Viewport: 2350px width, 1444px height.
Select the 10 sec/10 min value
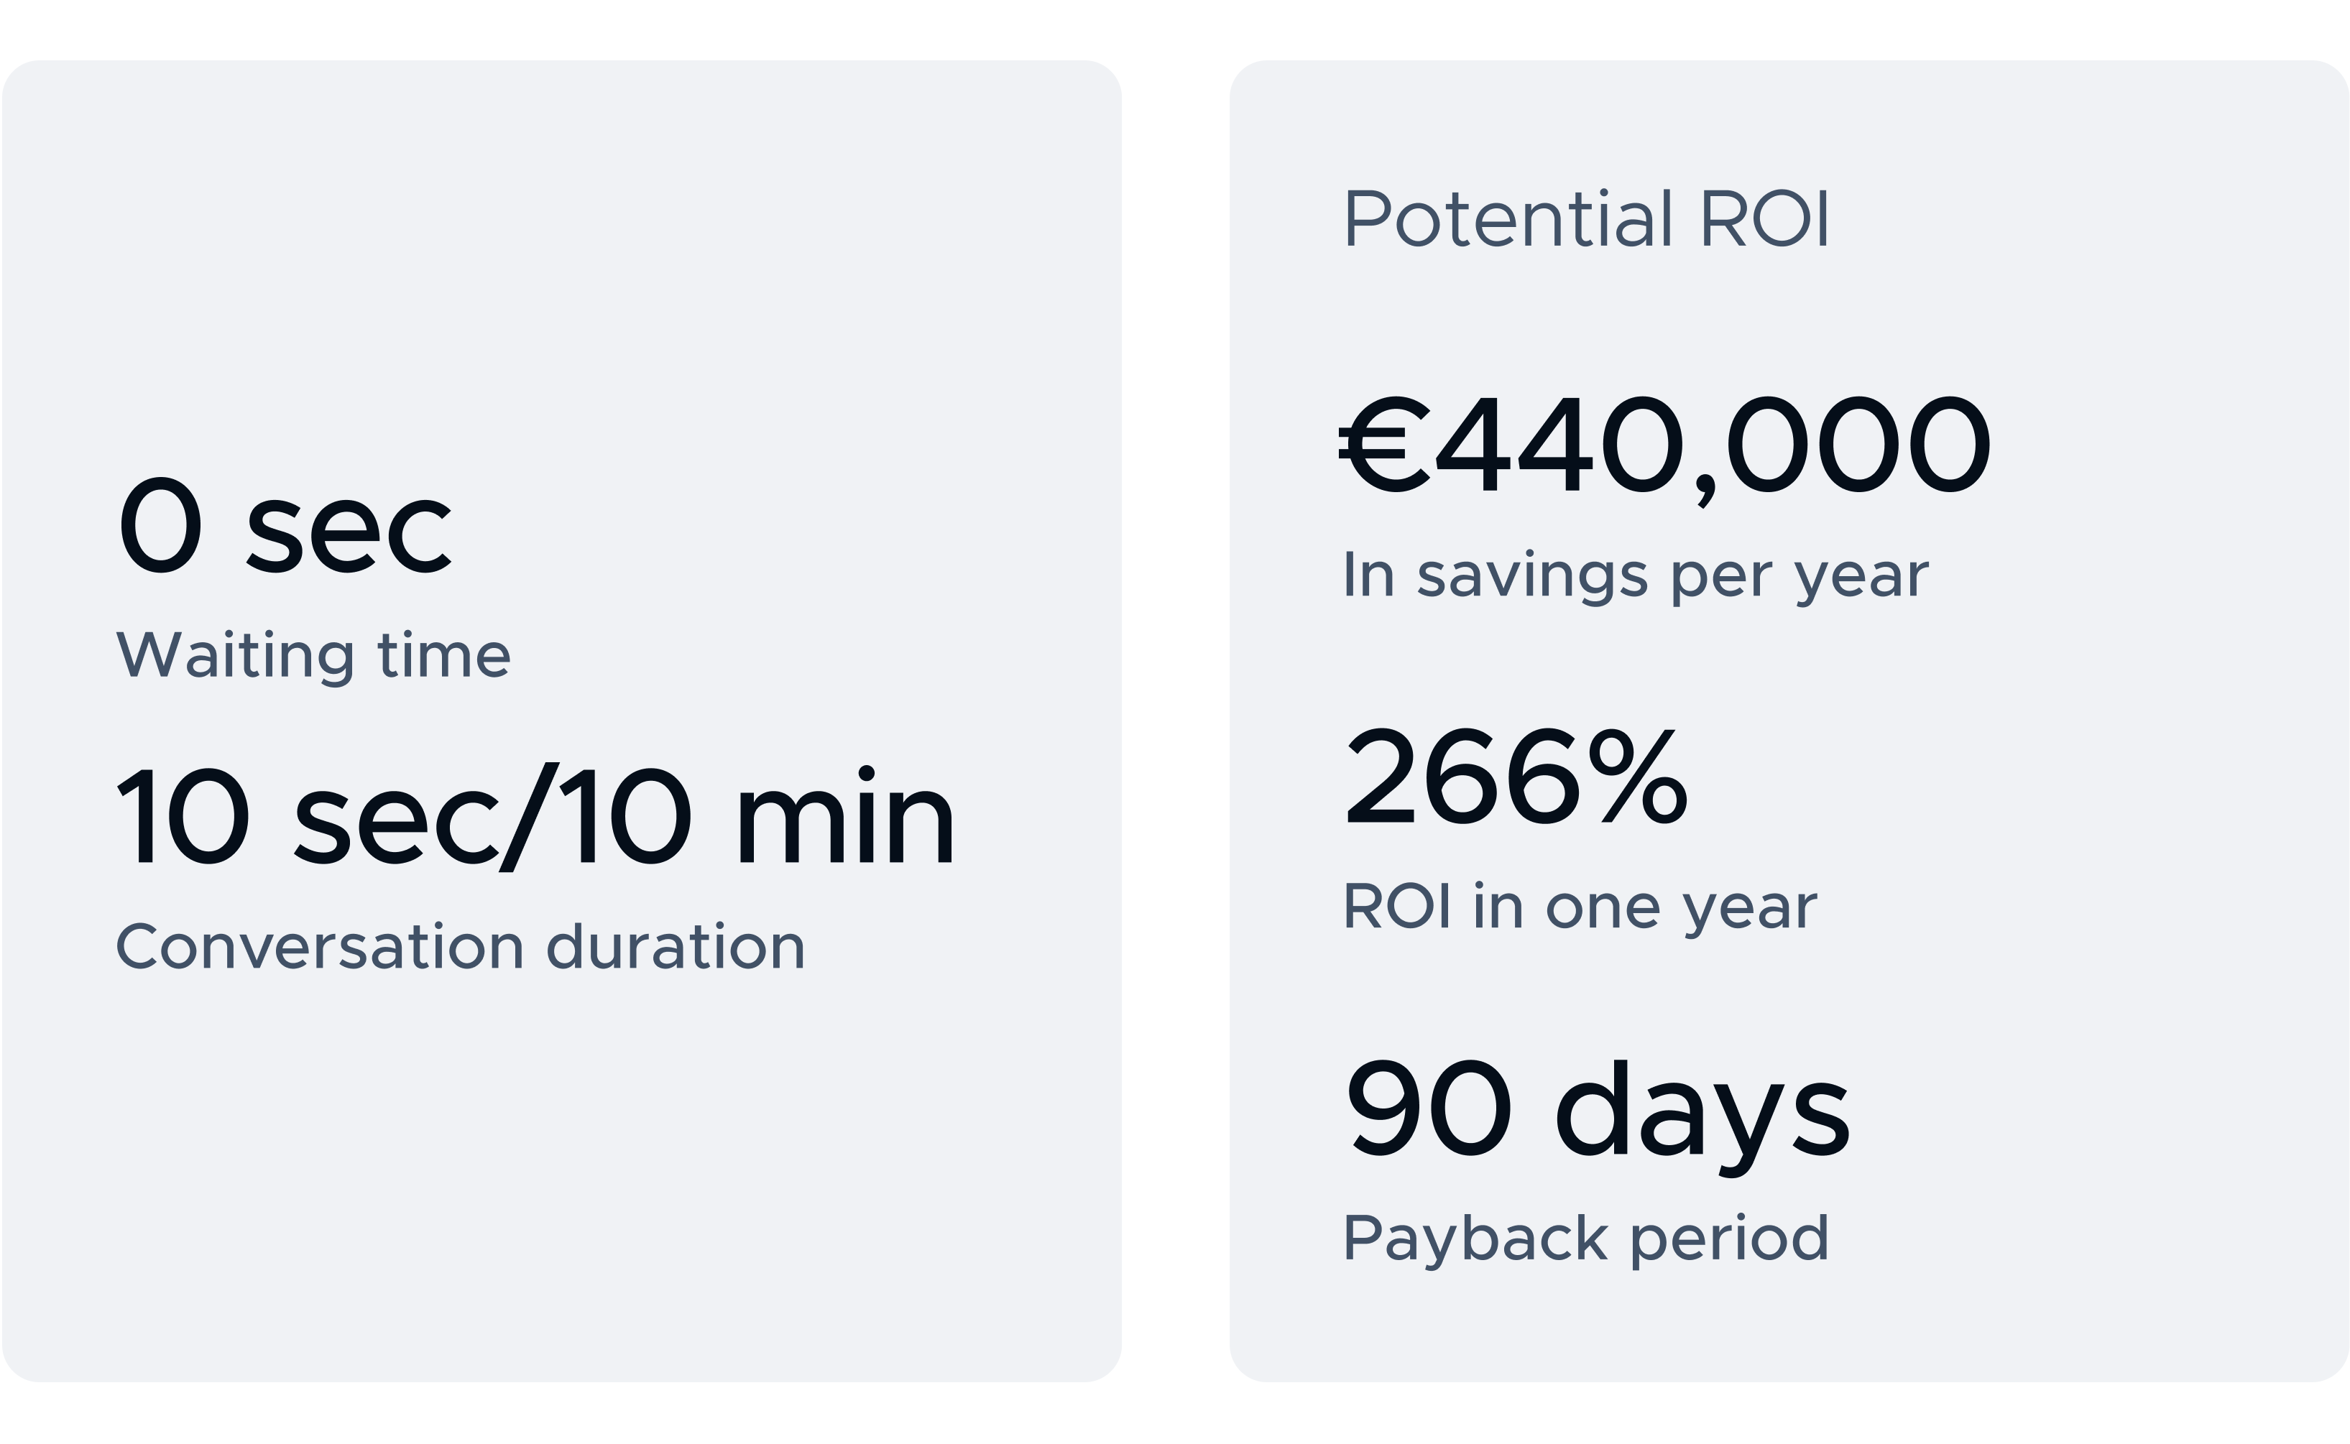536,817
